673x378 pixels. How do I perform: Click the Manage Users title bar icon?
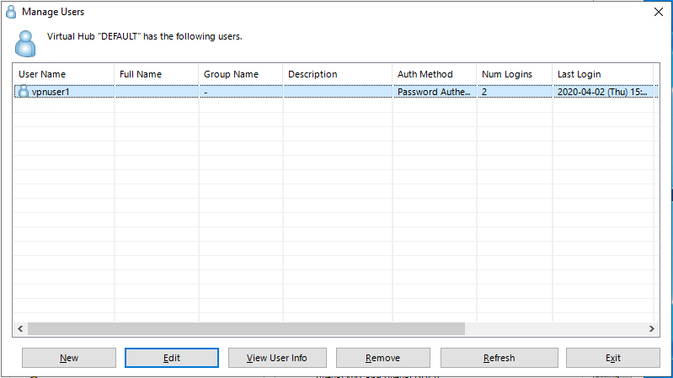(x=10, y=12)
